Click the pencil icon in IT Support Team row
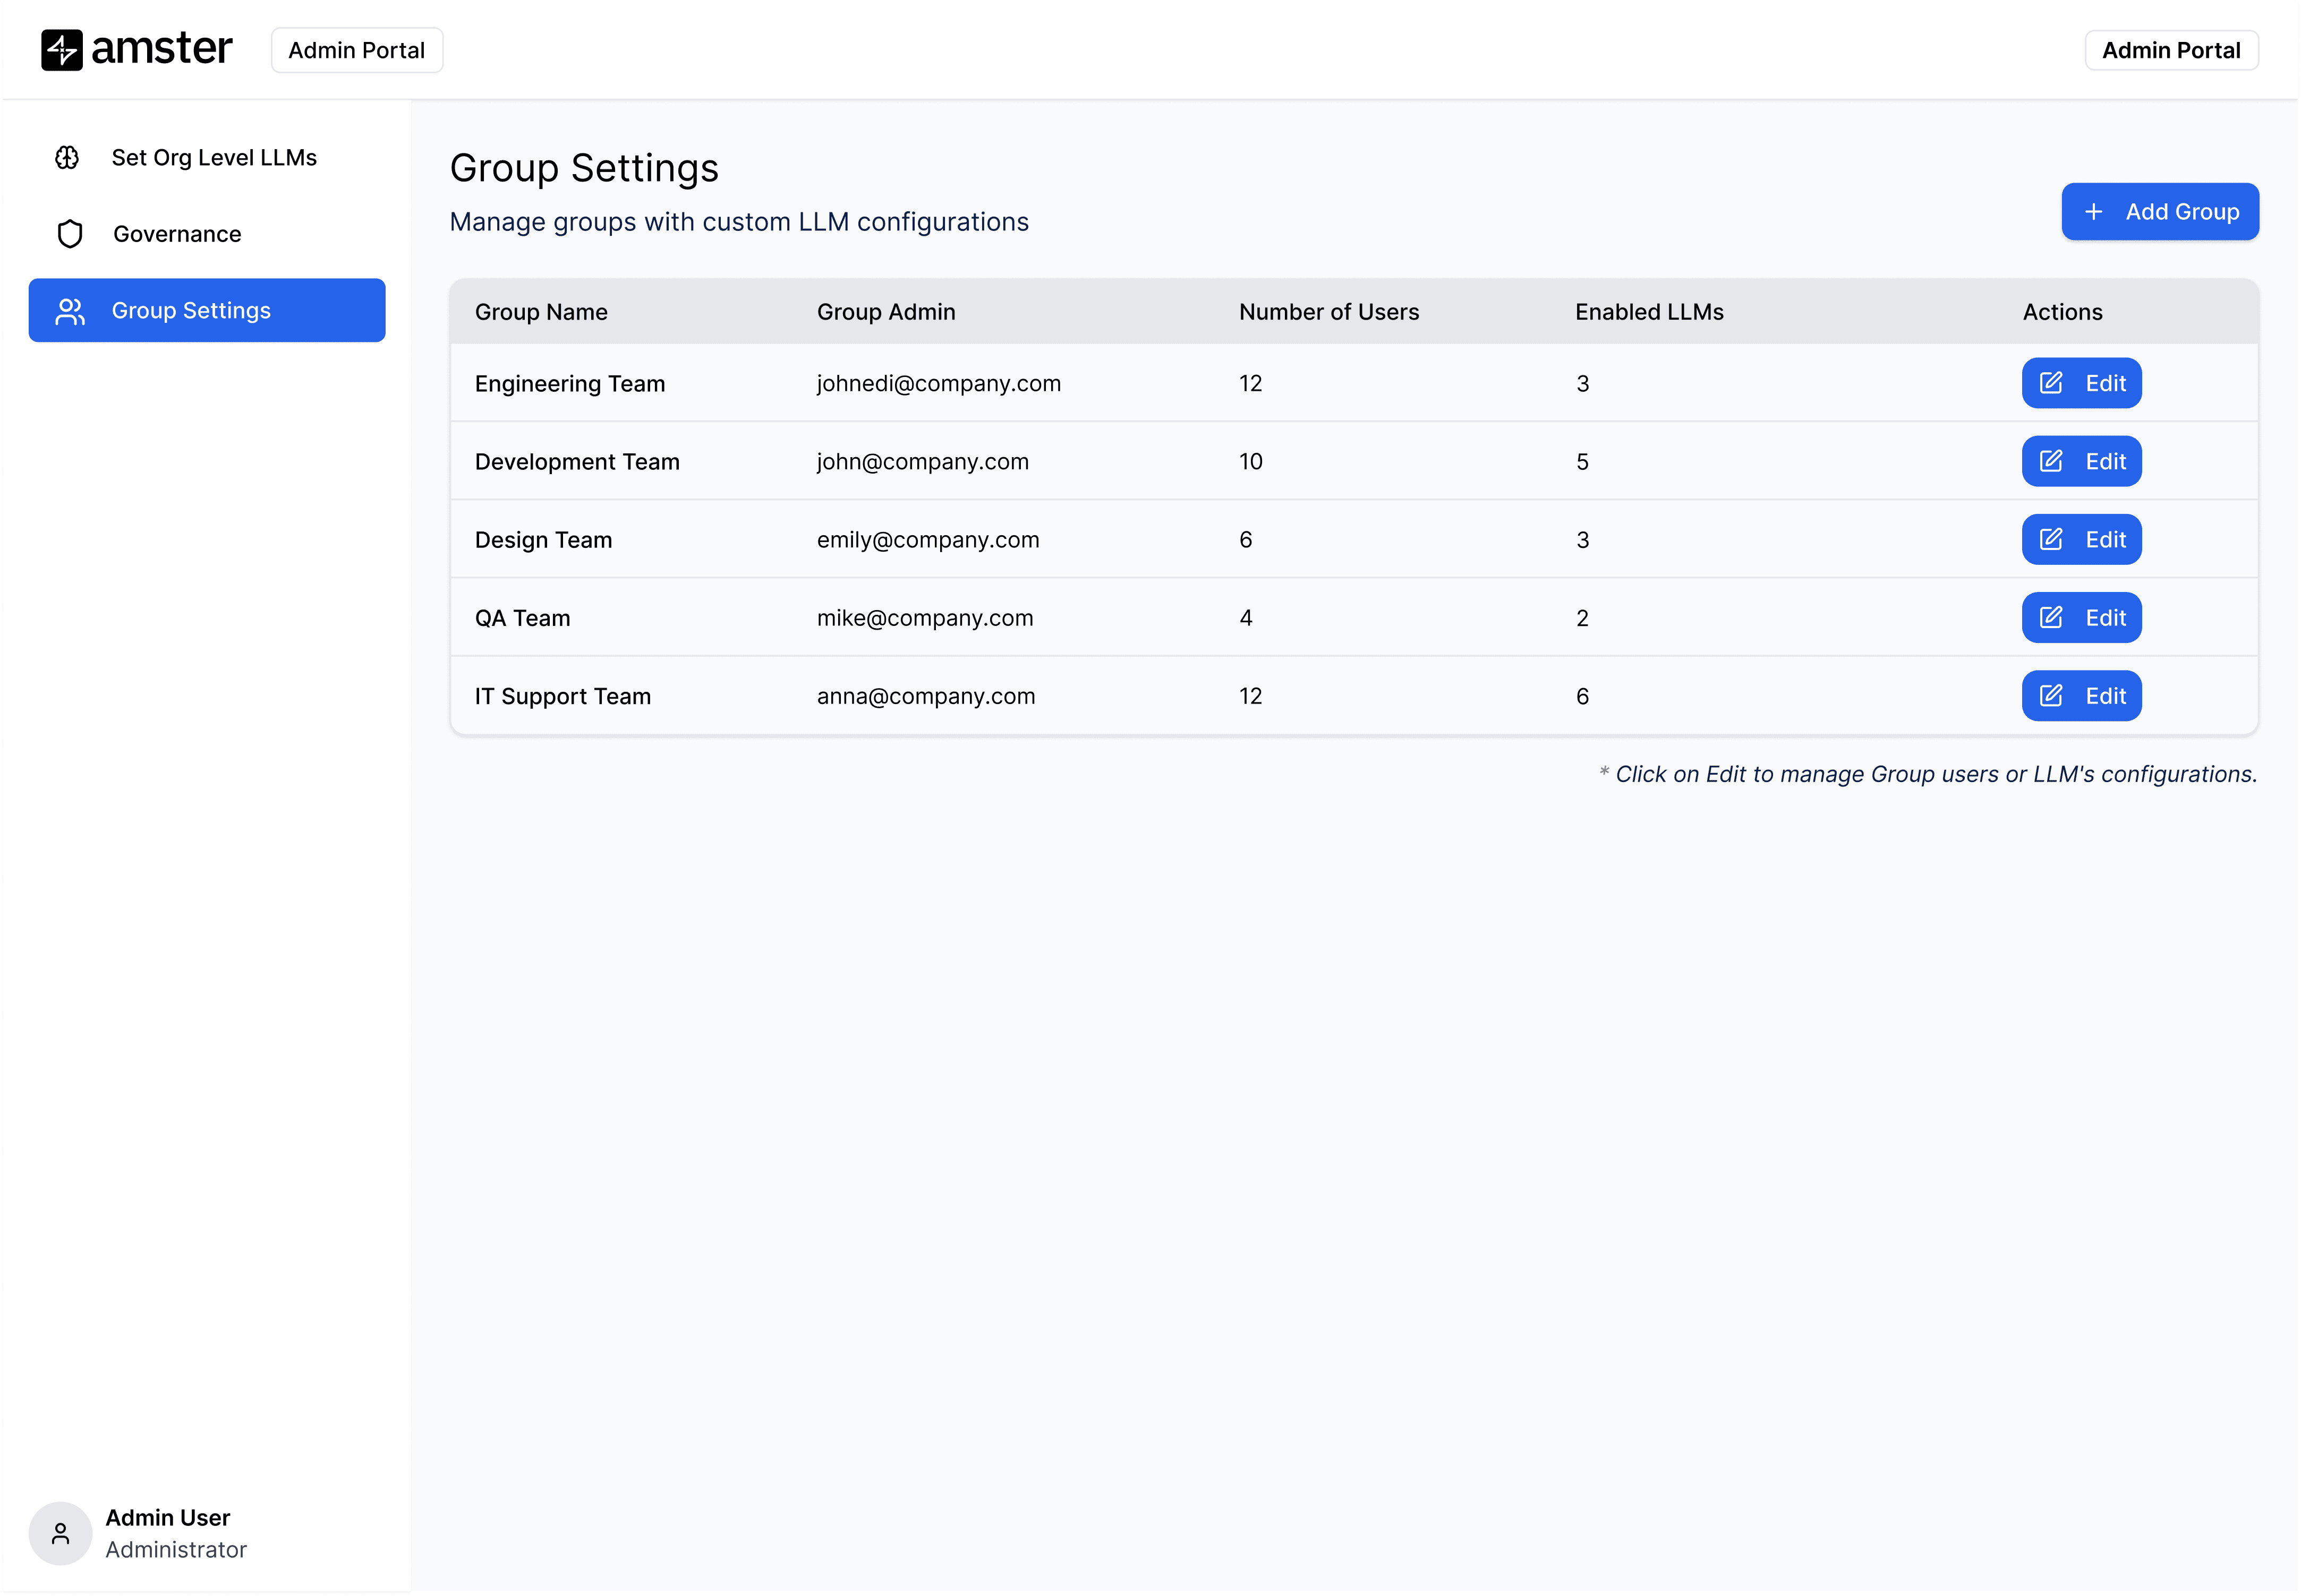 click(x=2051, y=696)
